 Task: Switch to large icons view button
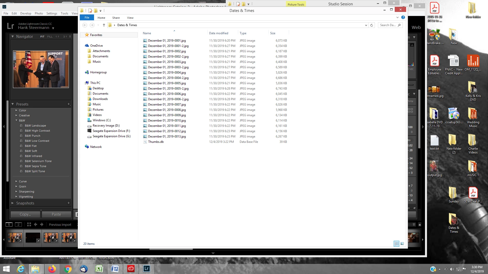[402, 244]
